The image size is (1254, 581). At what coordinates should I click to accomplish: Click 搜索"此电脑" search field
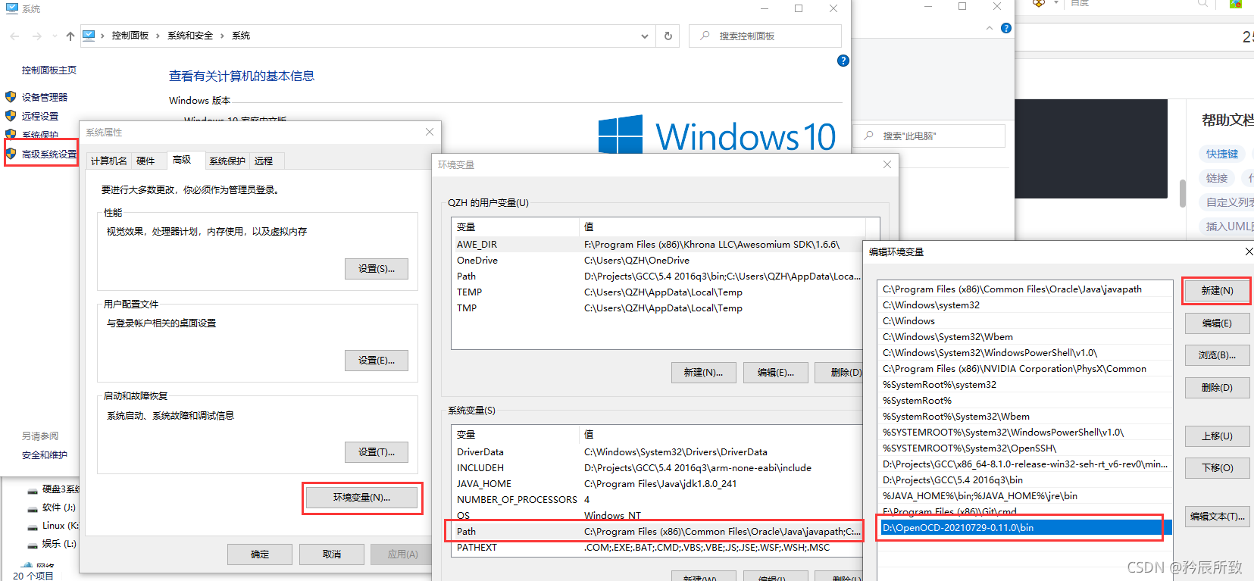[x=930, y=136]
